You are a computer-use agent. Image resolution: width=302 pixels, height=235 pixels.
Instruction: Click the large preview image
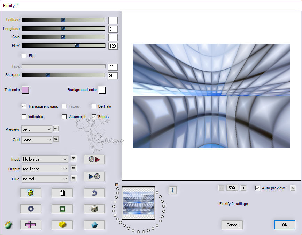pyautogui.click(x=211, y=96)
